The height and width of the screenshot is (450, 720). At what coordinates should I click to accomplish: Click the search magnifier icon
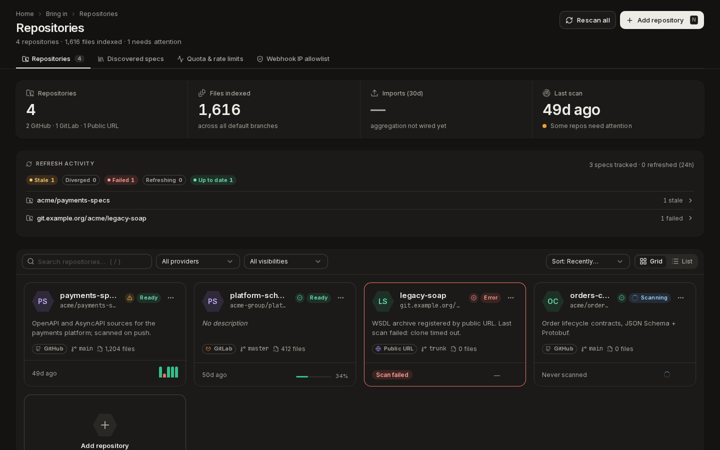point(31,261)
